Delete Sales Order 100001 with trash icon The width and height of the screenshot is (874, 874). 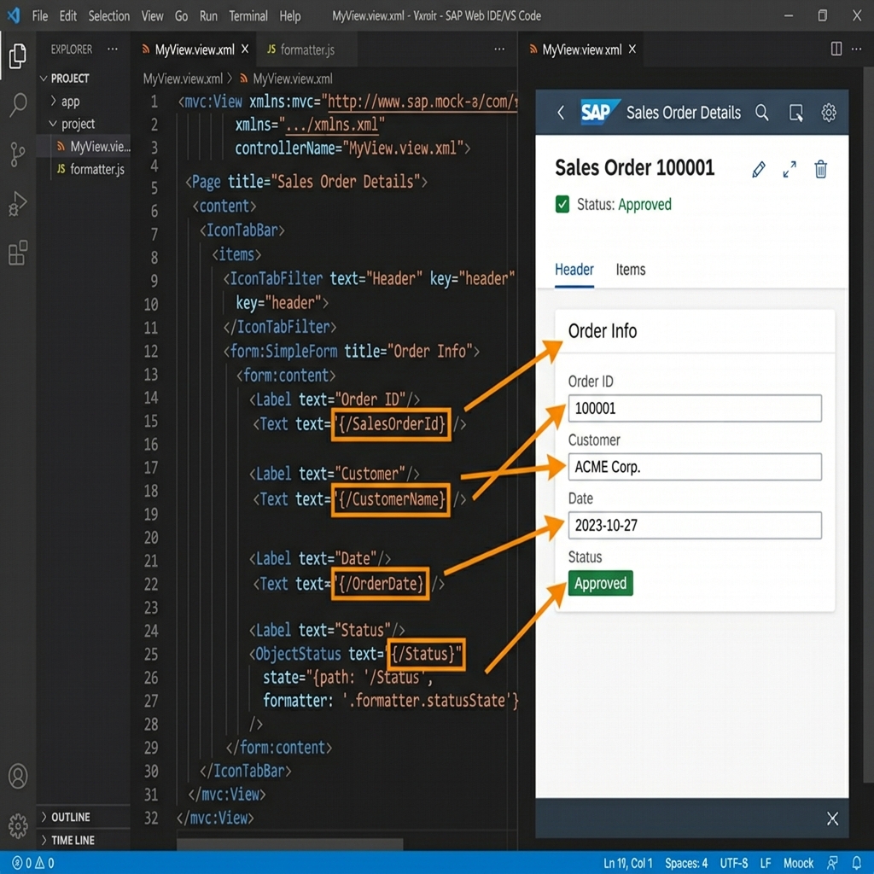(x=820, y=169)
